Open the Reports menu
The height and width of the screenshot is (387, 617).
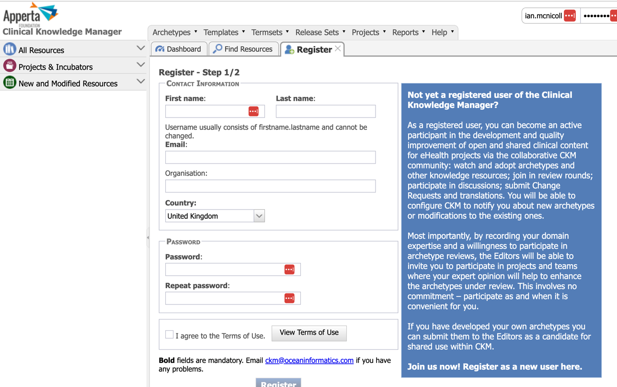click(409, 33)
